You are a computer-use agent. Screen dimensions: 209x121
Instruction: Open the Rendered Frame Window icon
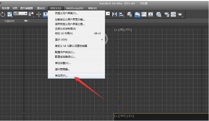point(173,14)
